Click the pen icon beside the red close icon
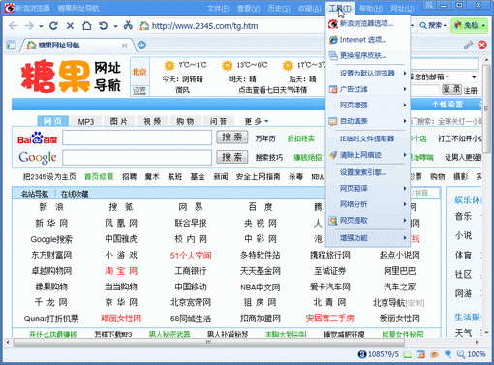Viewport: 494px width, 365px height. click(x=468, y=45)
